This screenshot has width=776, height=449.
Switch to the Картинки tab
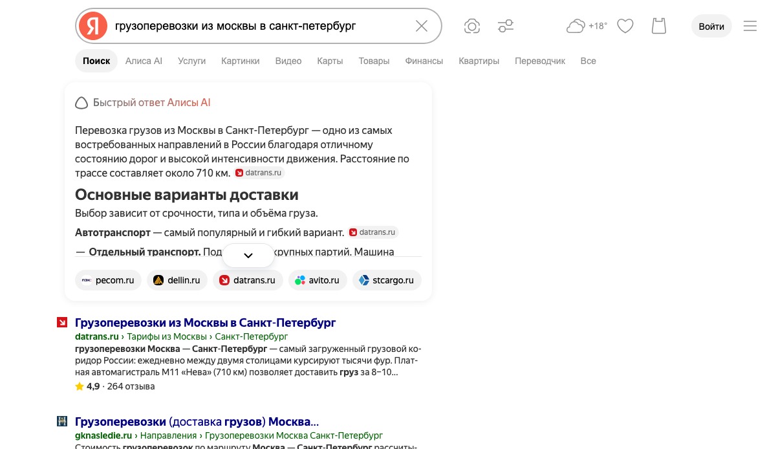pos(241,61)
